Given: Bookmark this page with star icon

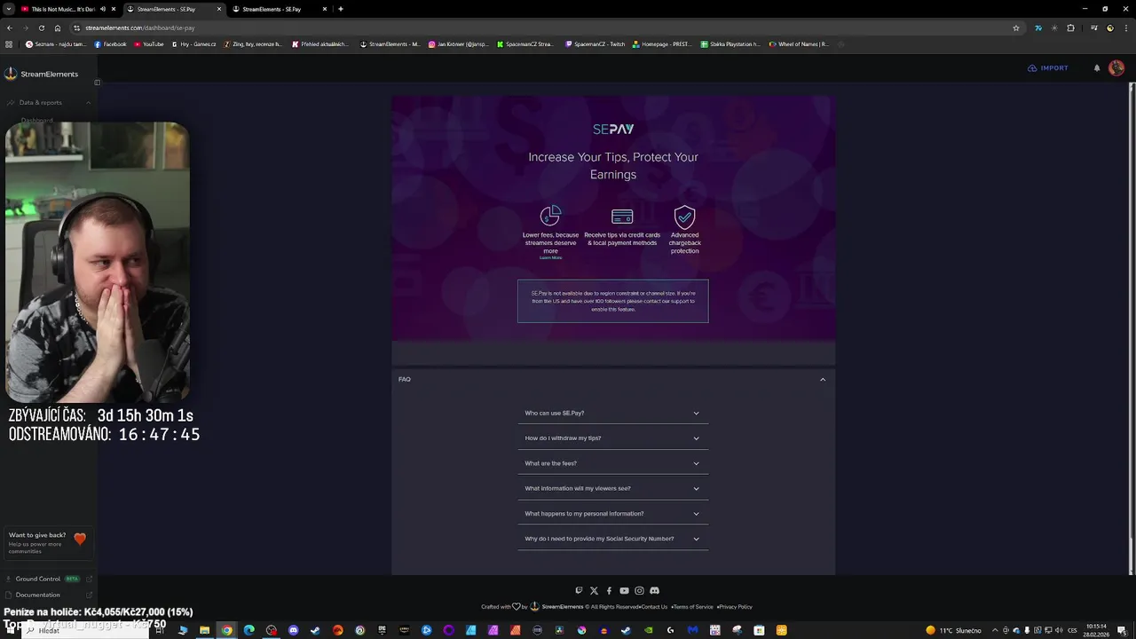Looking at the screenshot, I should click(x=1016, y=28).
